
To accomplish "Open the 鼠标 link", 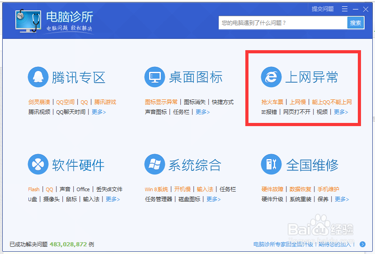I will 71,199.
